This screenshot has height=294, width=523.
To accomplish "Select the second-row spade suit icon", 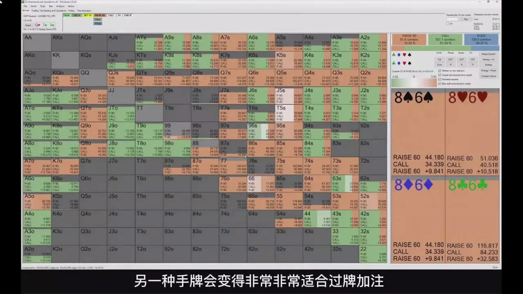I will point(409,63).
